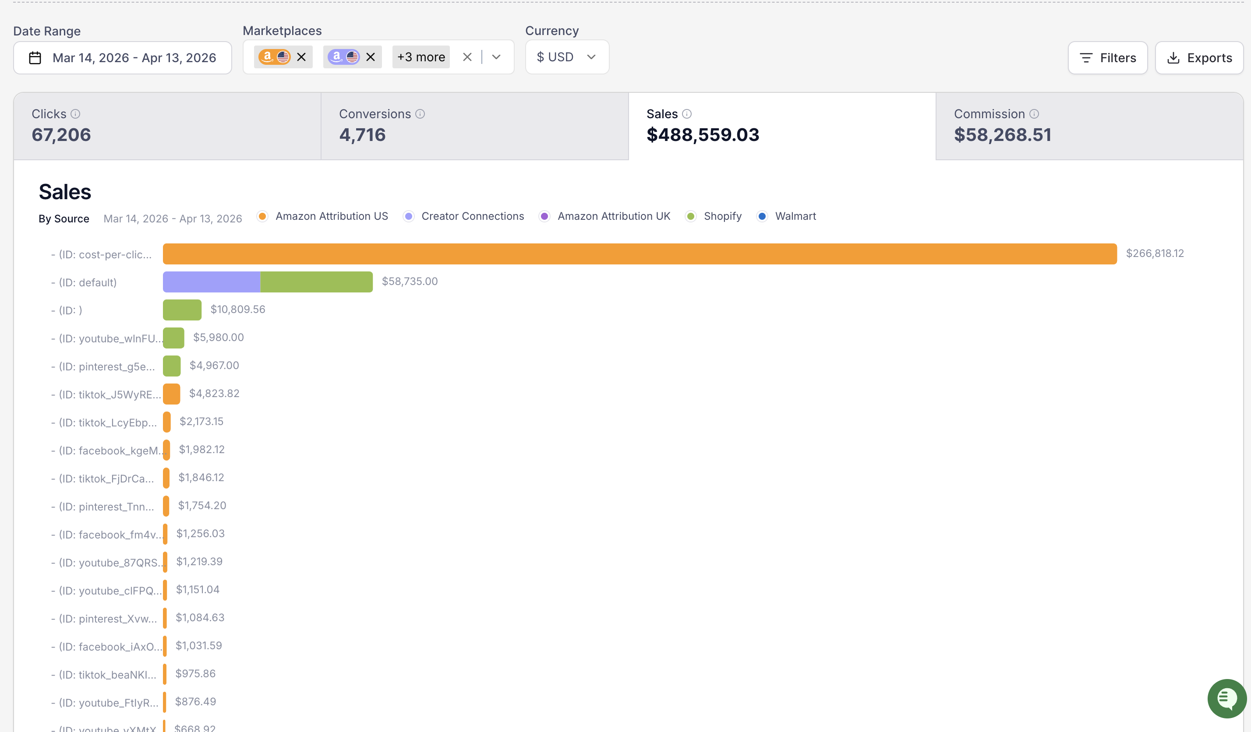Open the currency dropdown showing USD
This screenshot has height=732, width=1251.
(x=566, y=56)
